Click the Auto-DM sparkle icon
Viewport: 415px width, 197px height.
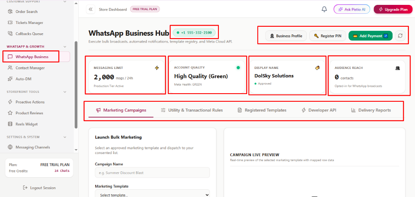(10, 79)
